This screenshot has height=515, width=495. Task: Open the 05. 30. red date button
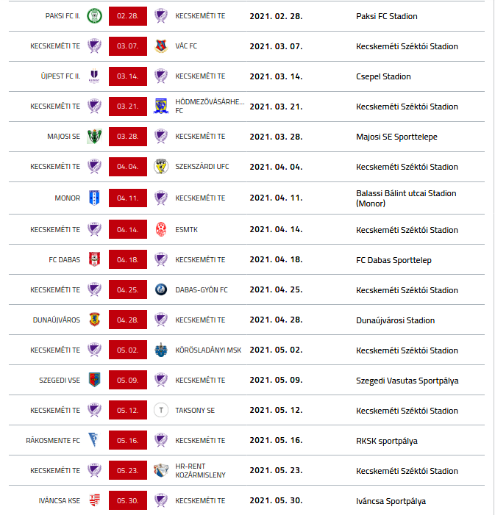click(x=128, y=500)
